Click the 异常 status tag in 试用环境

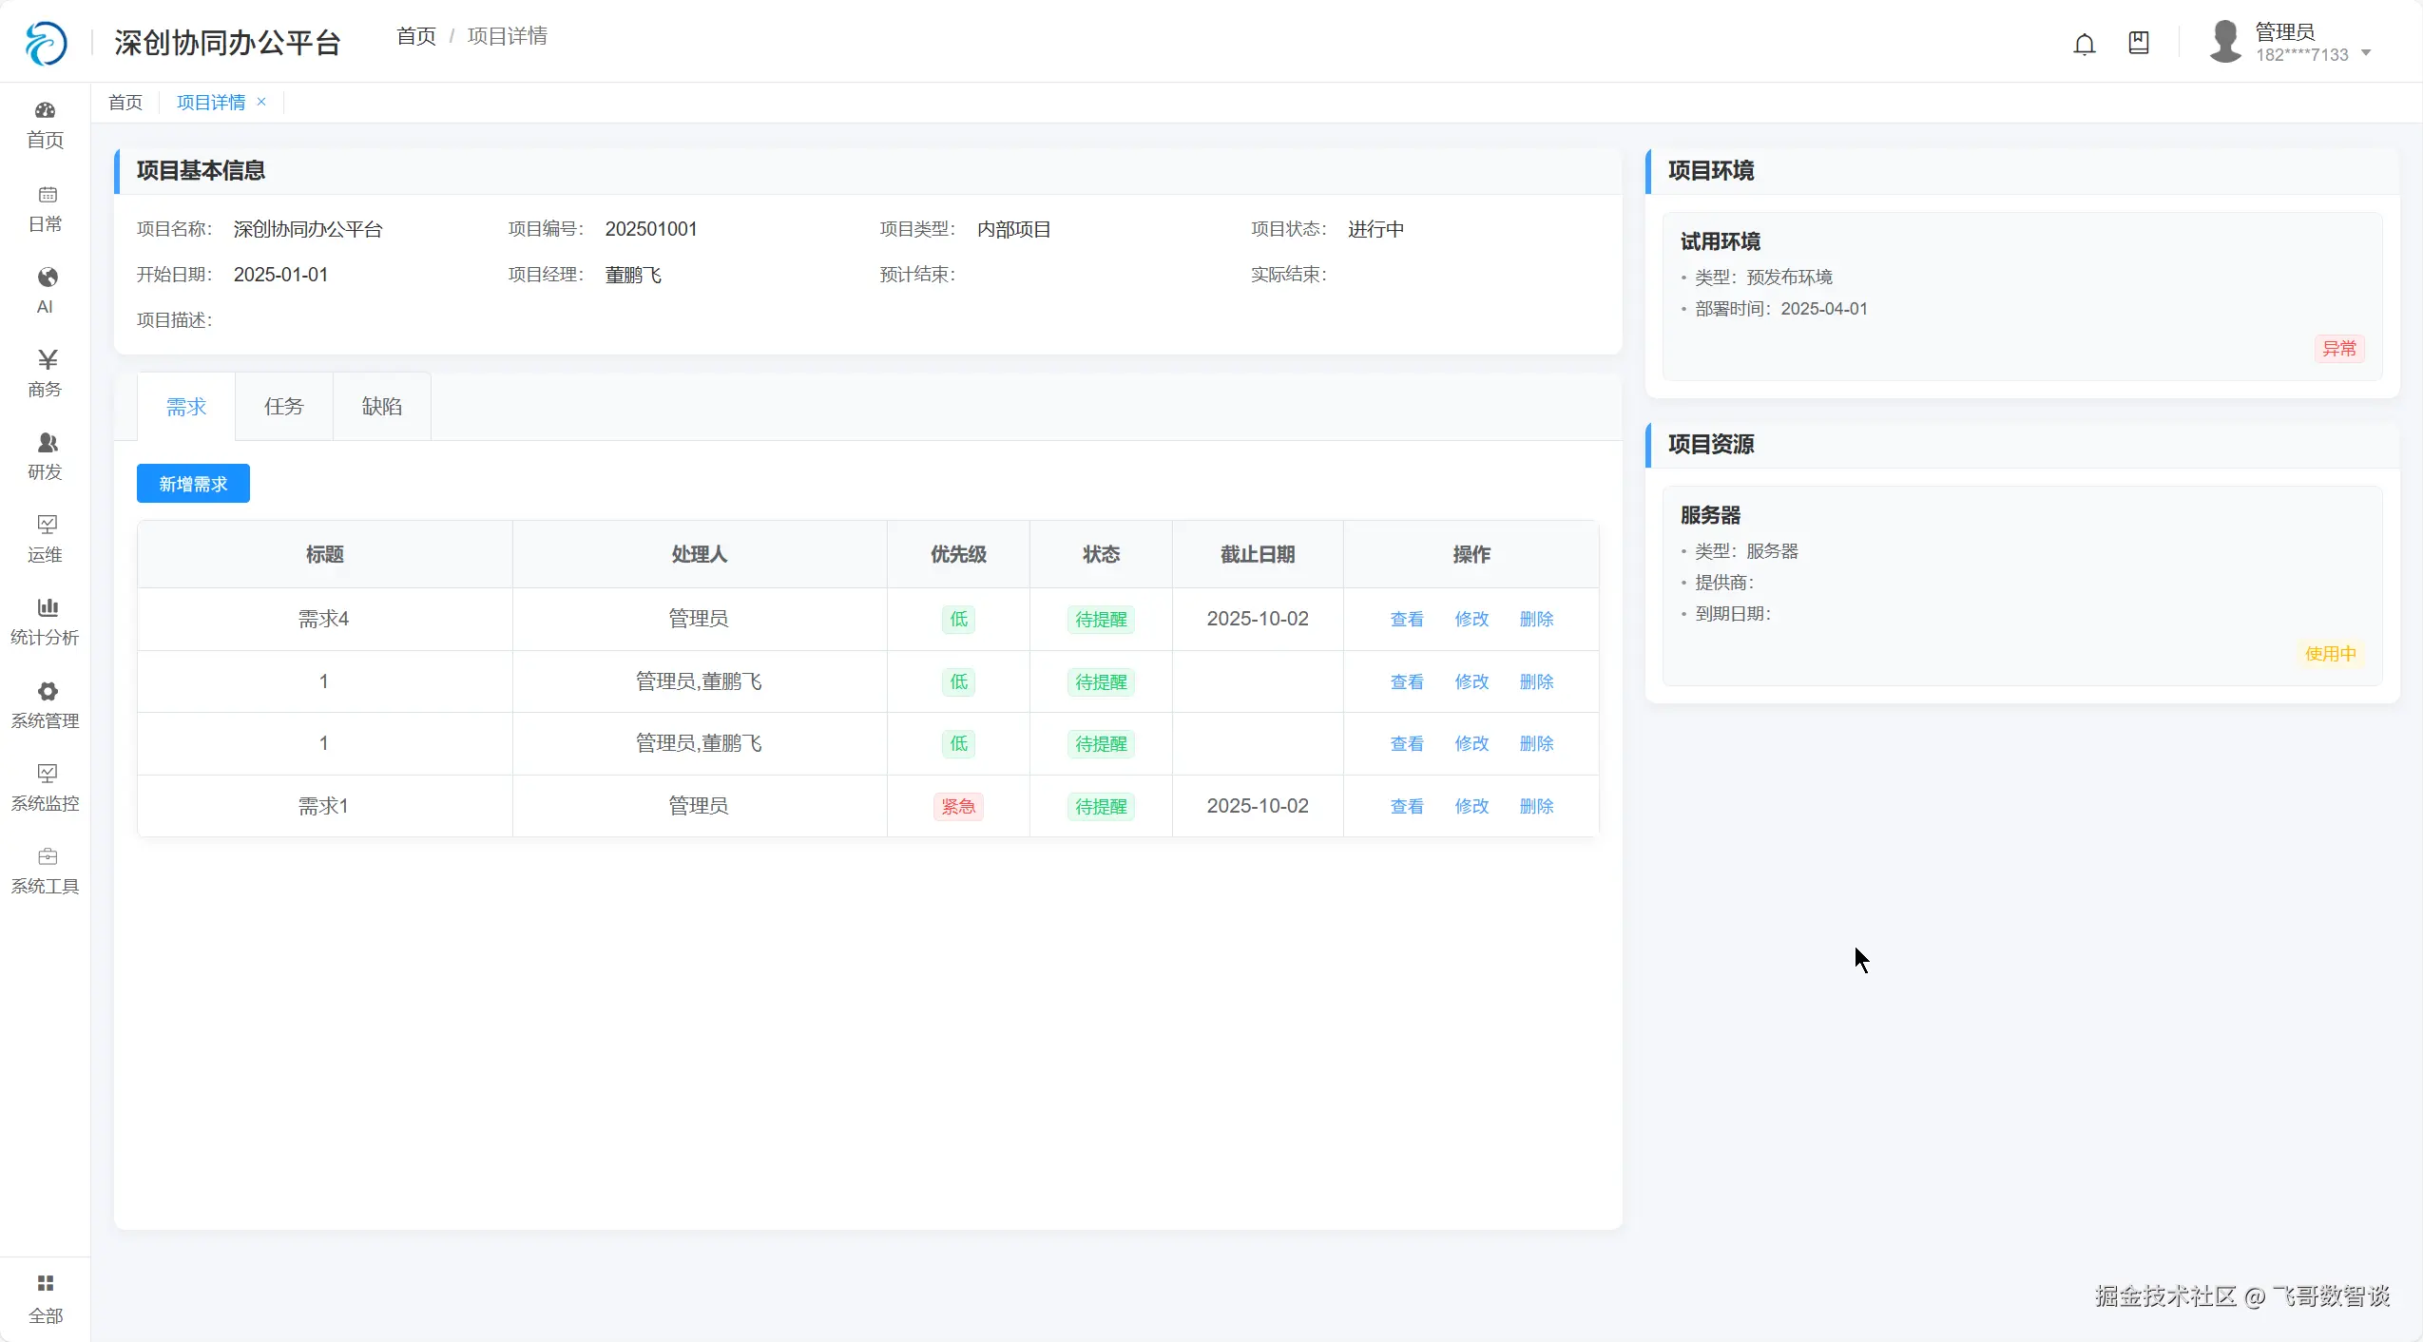point(2338,349)
